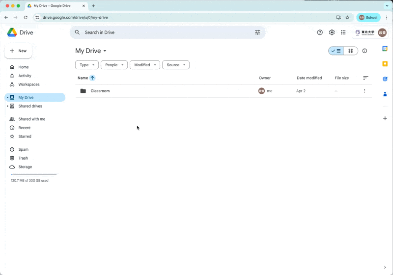Switch to list layout view

click(x=336, y=51)
